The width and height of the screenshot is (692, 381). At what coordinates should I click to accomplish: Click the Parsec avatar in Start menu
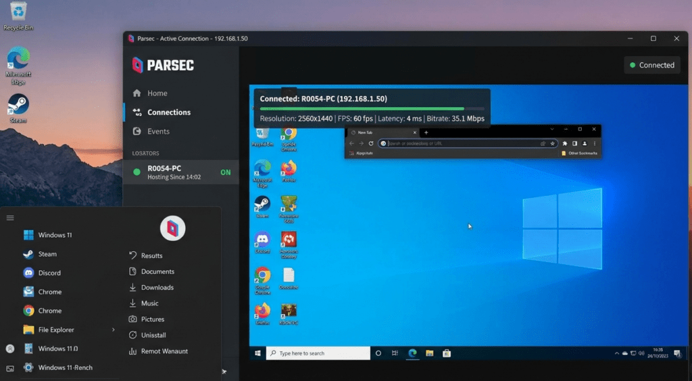(x=172, y=228)
